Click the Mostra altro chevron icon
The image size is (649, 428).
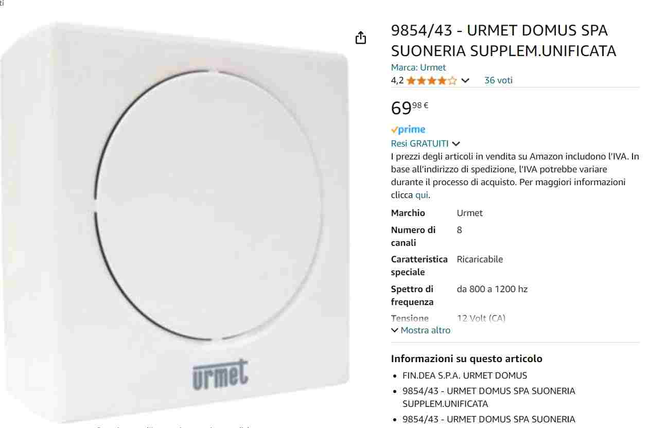[395, 330]
